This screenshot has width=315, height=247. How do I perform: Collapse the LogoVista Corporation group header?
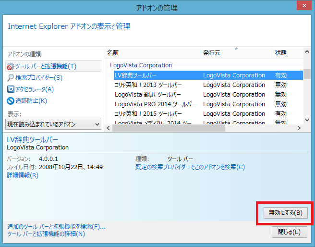(141, 65)
